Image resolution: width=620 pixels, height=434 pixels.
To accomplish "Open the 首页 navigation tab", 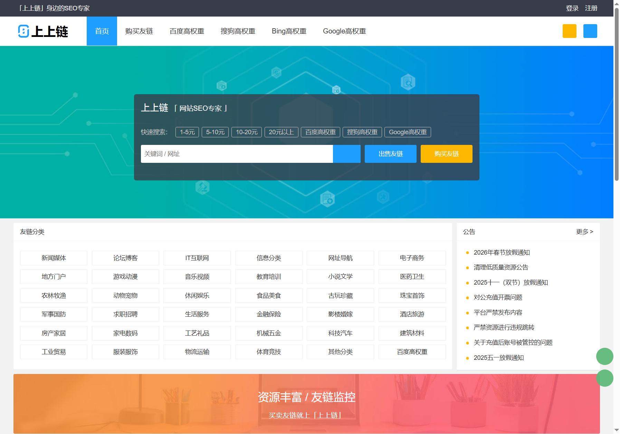I will pyautogui.click(x=102, y=31).
